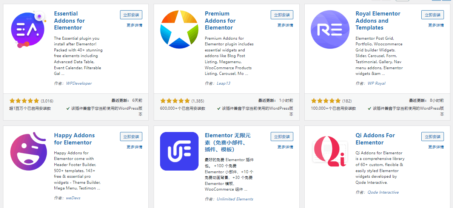This screenshot has height=208, width=453.
Task: Visit the WP Royal author page
Action: [376, 83]
